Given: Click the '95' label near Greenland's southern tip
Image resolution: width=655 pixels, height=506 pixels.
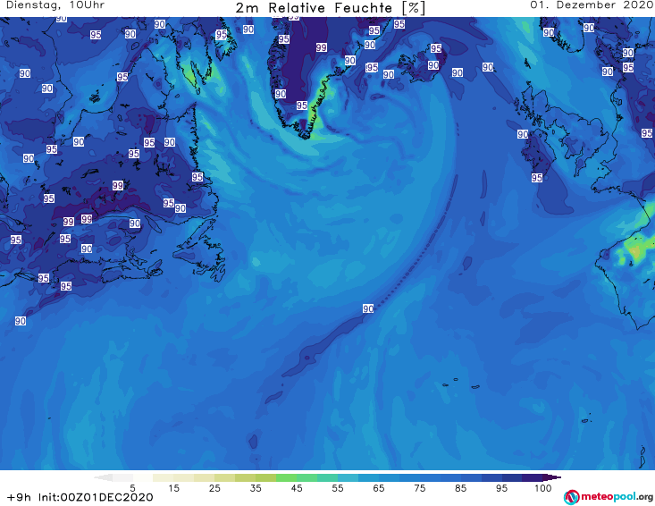Looking at the screenshot, I should click(x=302, y=105).
